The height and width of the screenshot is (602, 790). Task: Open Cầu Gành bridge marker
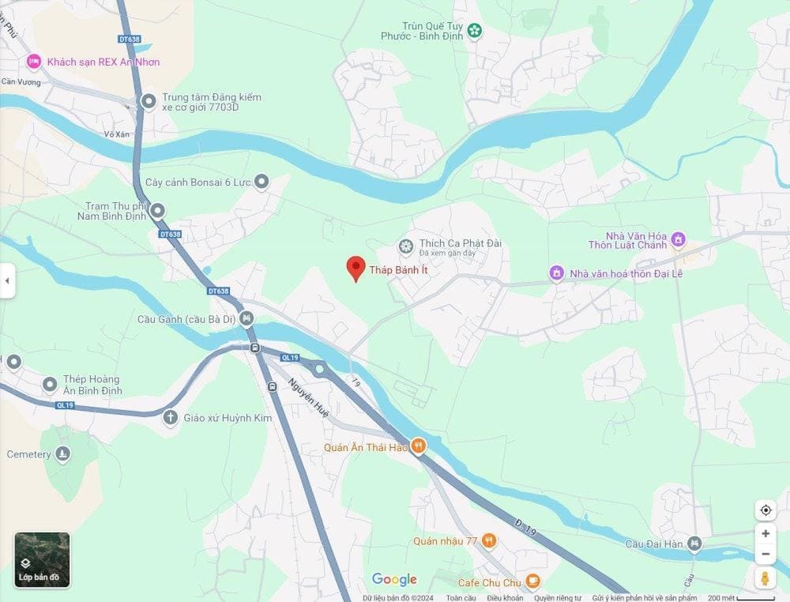246,318
